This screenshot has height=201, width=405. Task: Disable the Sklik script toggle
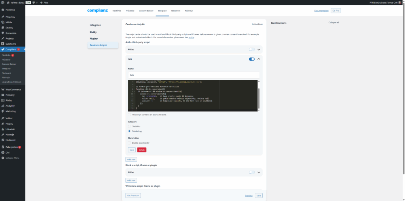click(x=252, y=59)
